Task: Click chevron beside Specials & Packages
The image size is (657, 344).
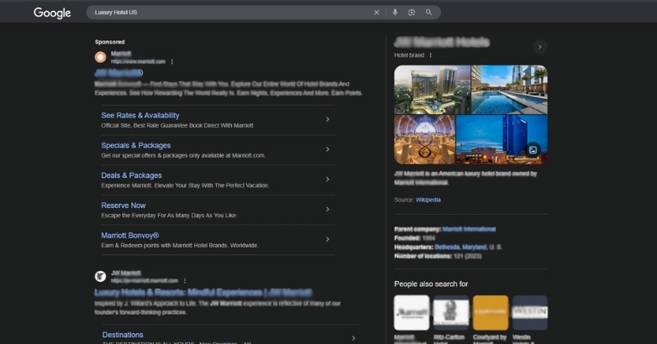Action: (328, 149)
